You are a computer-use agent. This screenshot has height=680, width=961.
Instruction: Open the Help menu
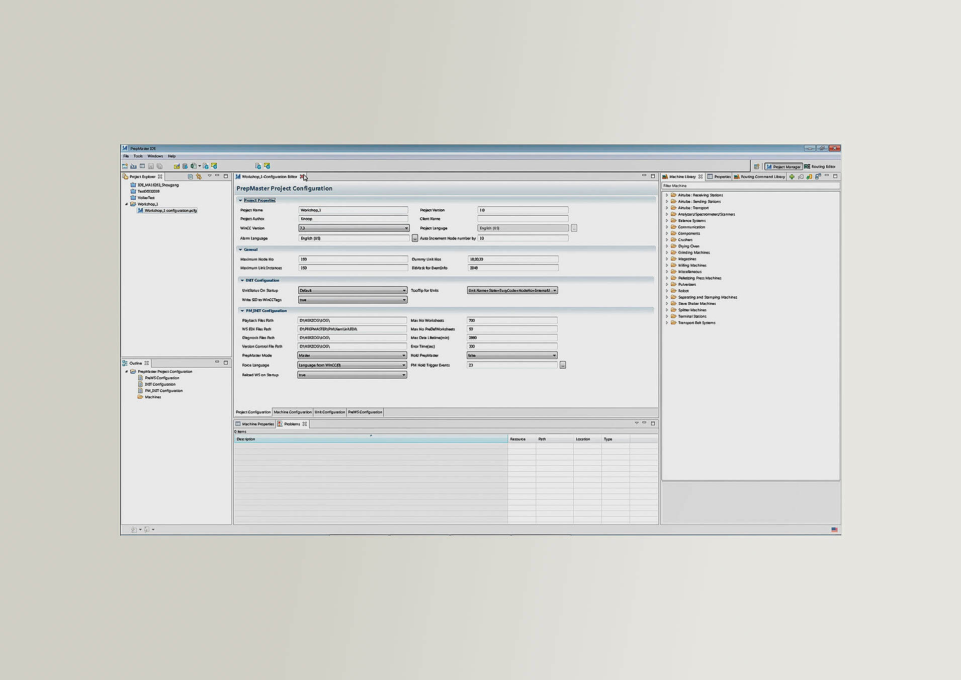[171, 156]
